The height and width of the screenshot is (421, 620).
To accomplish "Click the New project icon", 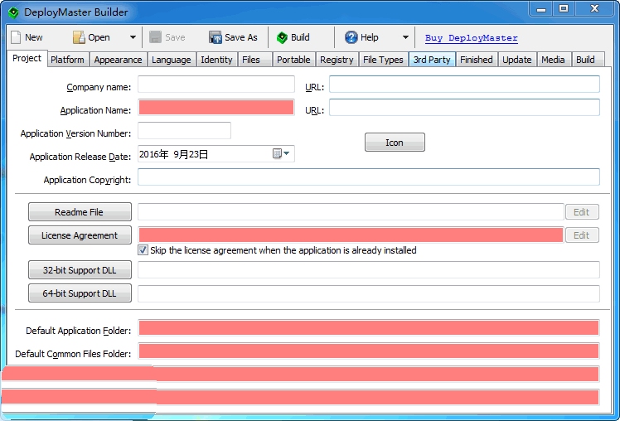I will pos(16,37).
